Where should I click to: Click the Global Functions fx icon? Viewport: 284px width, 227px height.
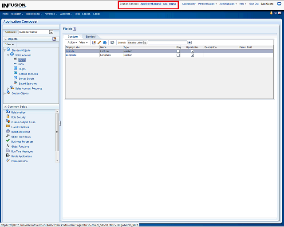(x=8, y=146)
